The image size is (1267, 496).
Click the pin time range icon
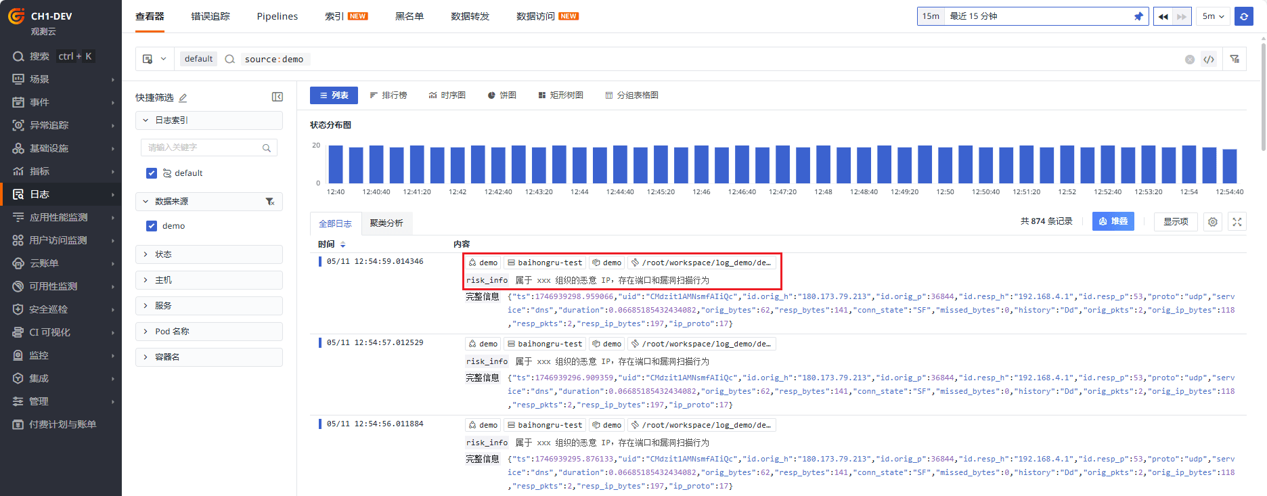(1138, 16)
